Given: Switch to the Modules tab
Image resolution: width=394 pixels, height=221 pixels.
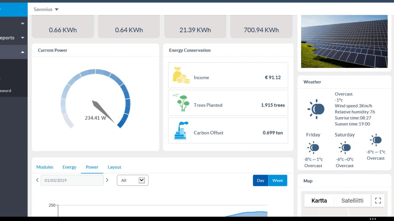Looking at the screenshot, I should pos(45,167).
